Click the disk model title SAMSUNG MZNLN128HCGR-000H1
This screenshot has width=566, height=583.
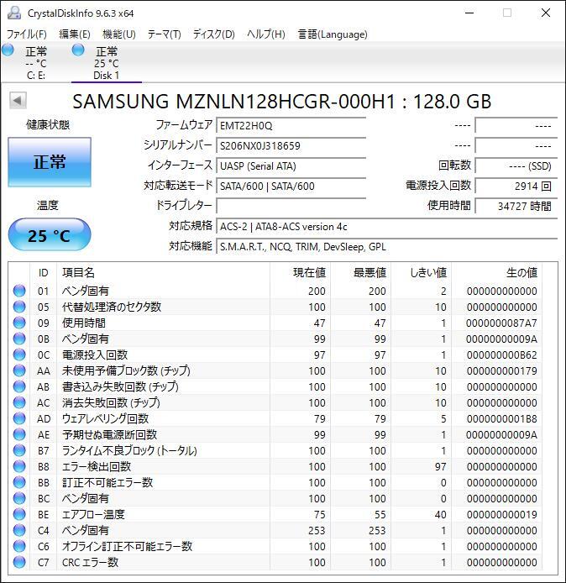233,101
